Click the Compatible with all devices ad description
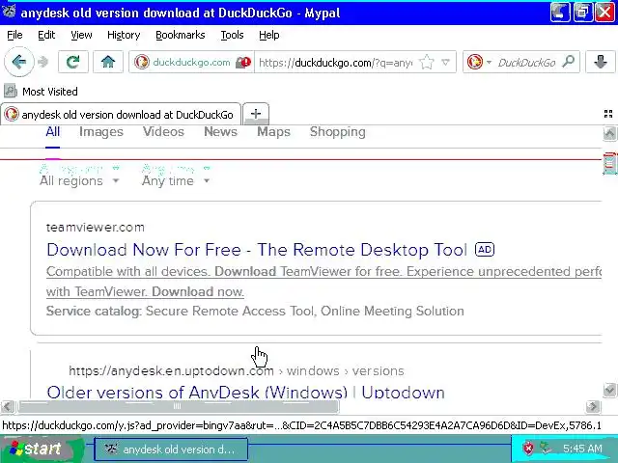 [323, 282]
